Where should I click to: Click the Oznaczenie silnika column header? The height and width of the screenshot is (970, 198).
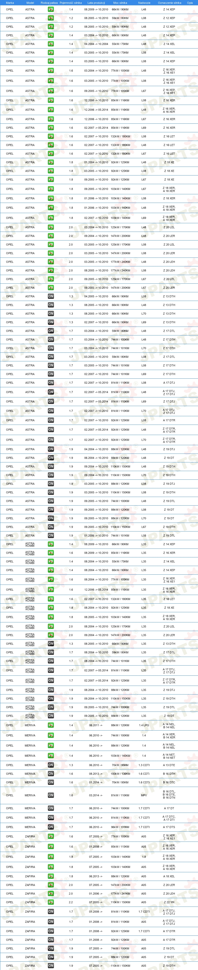169,3
